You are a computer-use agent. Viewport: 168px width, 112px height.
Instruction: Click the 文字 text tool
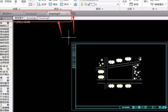(124, 2)
